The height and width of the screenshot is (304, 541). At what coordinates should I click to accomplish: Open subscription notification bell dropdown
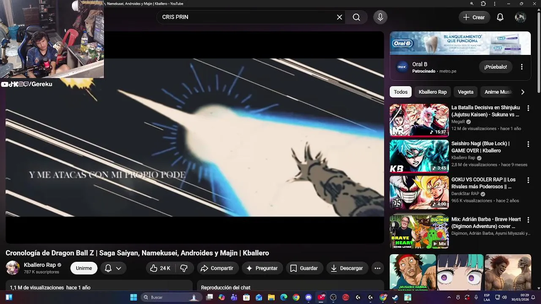coord(113,268)
